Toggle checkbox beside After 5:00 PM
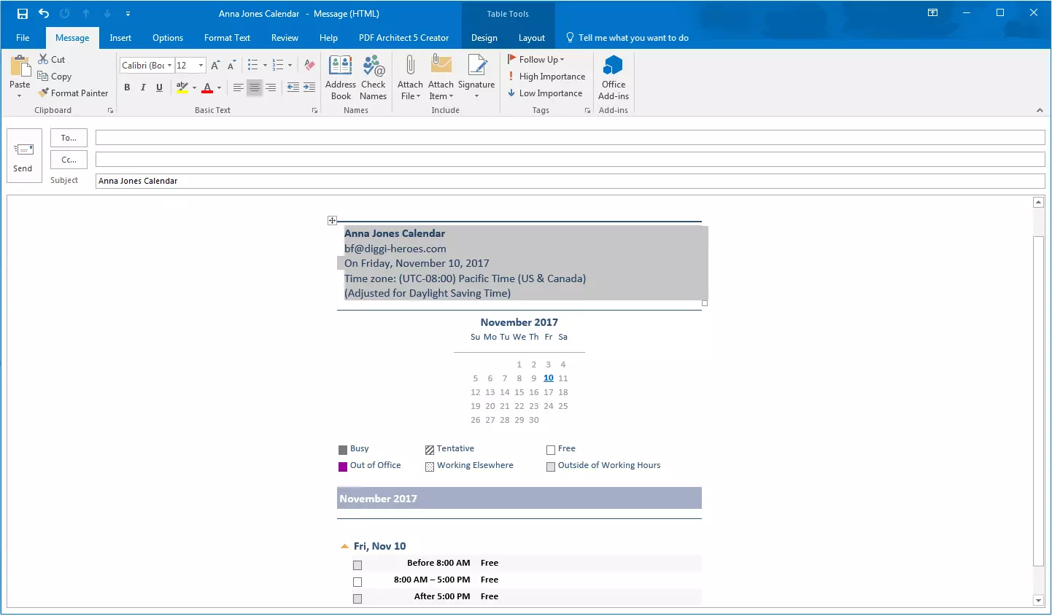 point(357,599)
